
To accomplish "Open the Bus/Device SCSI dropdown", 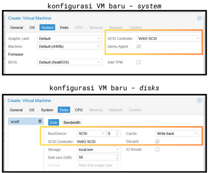I will click(92, 133).
